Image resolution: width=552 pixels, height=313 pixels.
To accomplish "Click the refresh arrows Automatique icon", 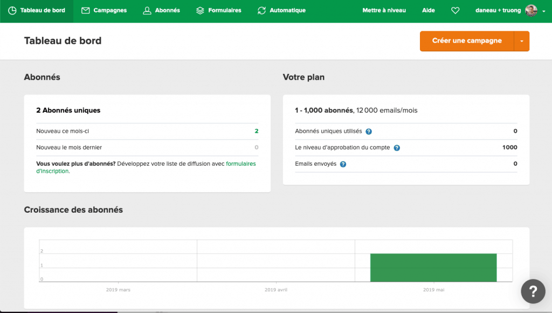I will coord(261,10).
